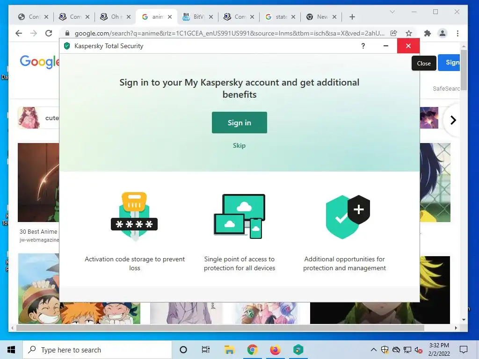This screenshot has height=359, width=479.
Task: Open Chrome three-dot menu
Action: 457,33
